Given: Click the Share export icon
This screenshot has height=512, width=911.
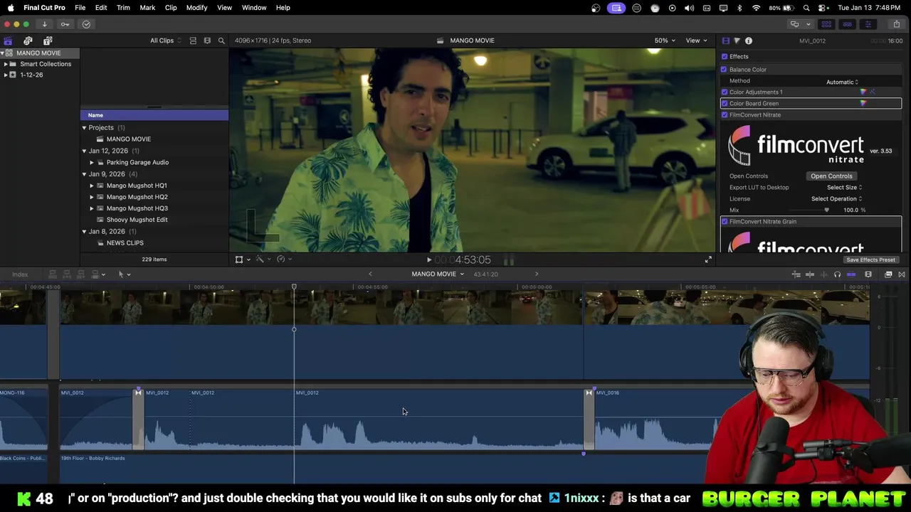Looking at the screenshot, I should [897, 24].
